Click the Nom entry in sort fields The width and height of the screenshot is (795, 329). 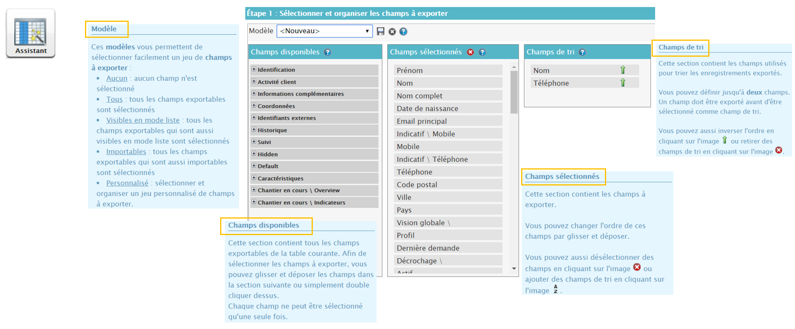point(541,70)
